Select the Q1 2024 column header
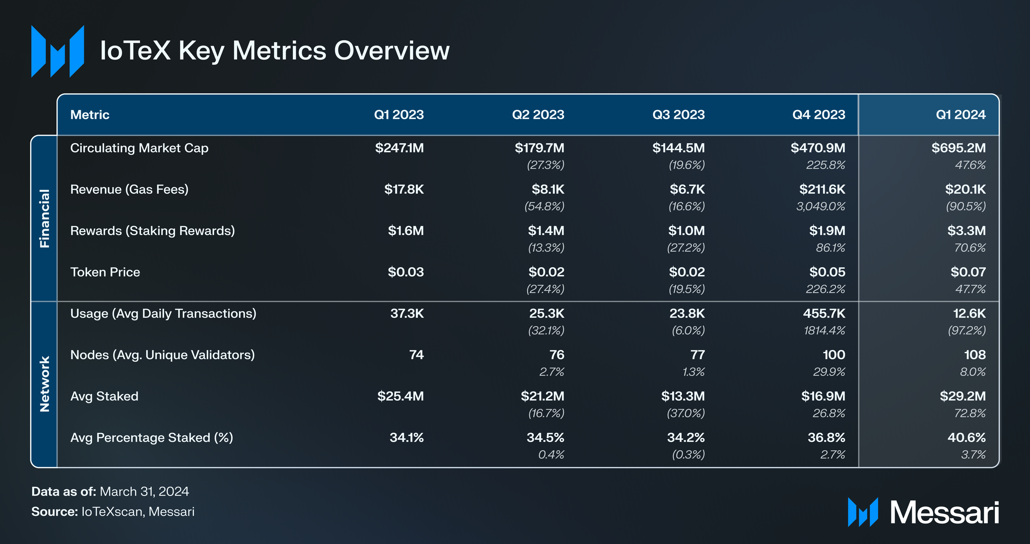 (960, 115)
